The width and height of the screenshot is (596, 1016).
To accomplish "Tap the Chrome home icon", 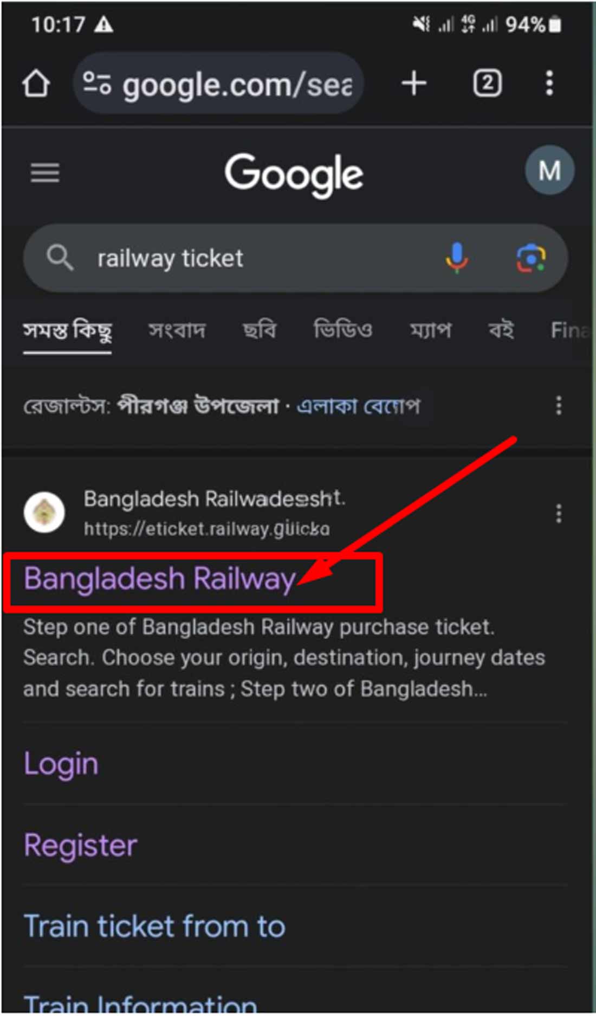I will pyautogui.click(x=36, y=84).
